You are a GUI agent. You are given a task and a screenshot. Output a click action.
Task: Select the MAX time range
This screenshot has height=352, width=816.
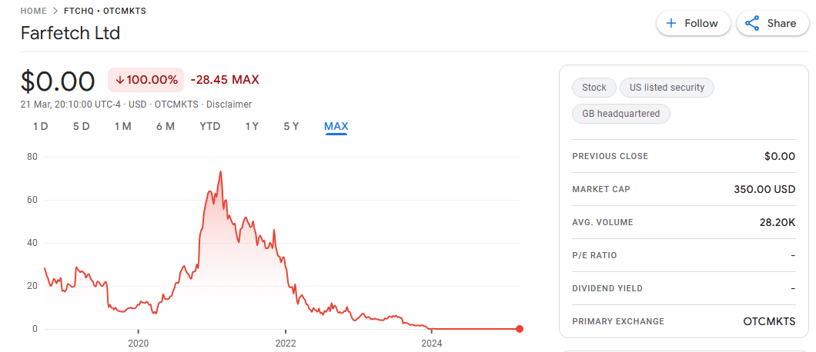(x=336, y=126)
